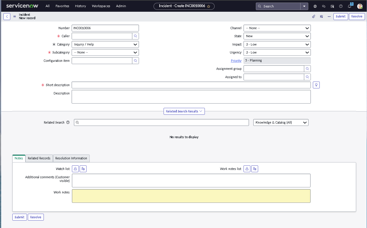Open form personalization with the sliders icon
Screen dimensions: 367x228
321,16
